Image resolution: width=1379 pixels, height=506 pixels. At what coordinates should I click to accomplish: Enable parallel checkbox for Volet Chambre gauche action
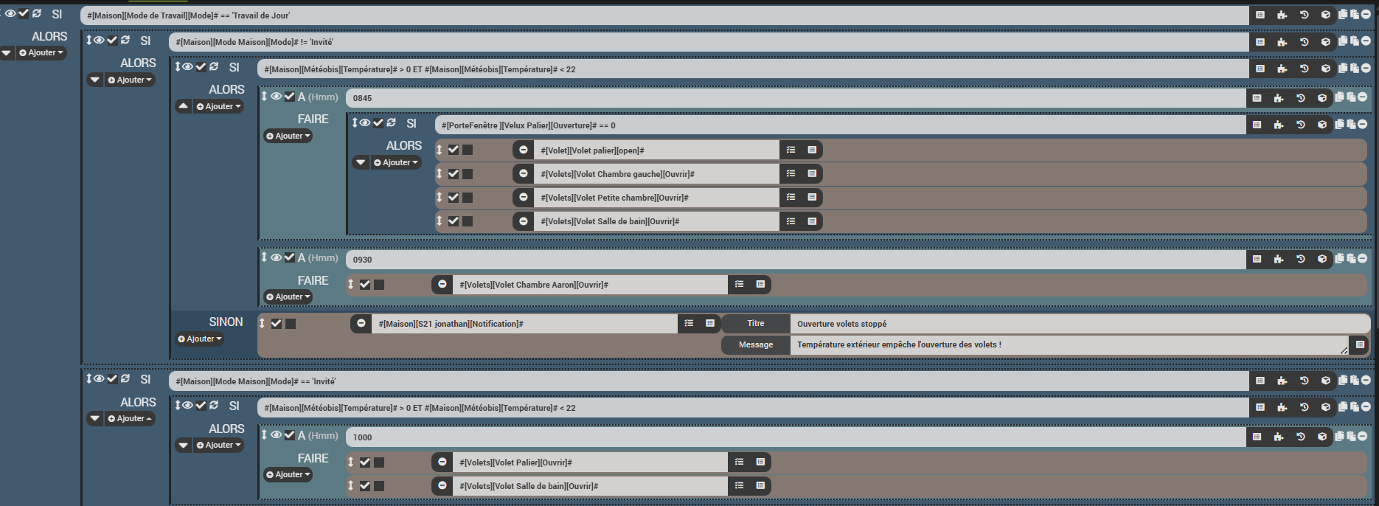pyautogui.click(x=468, y=174)
